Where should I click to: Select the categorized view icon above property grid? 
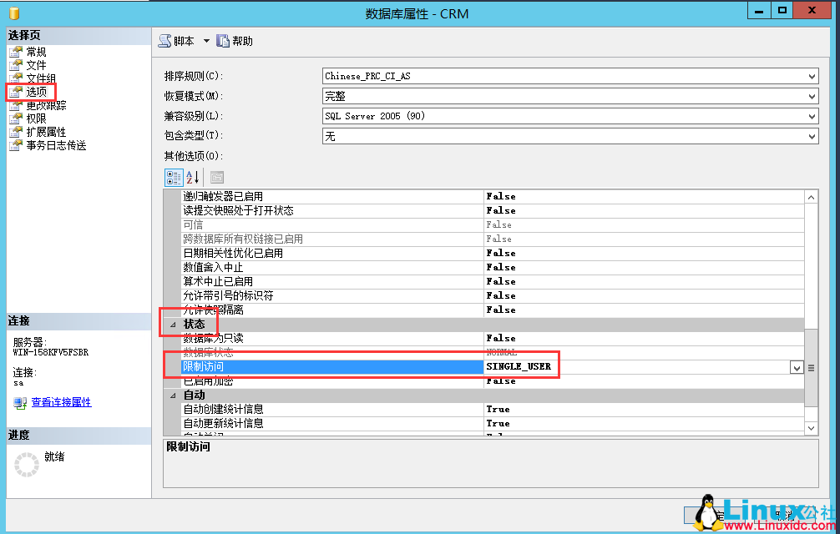point(174,177)
